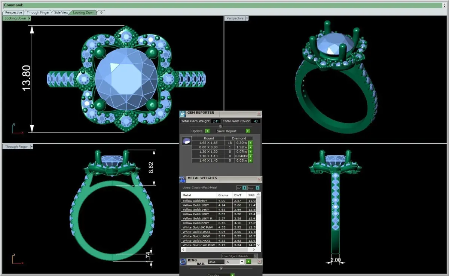Select the round gem shape thumbnail
The width and height of the screenshot is (449, 276).
[186, 141]
